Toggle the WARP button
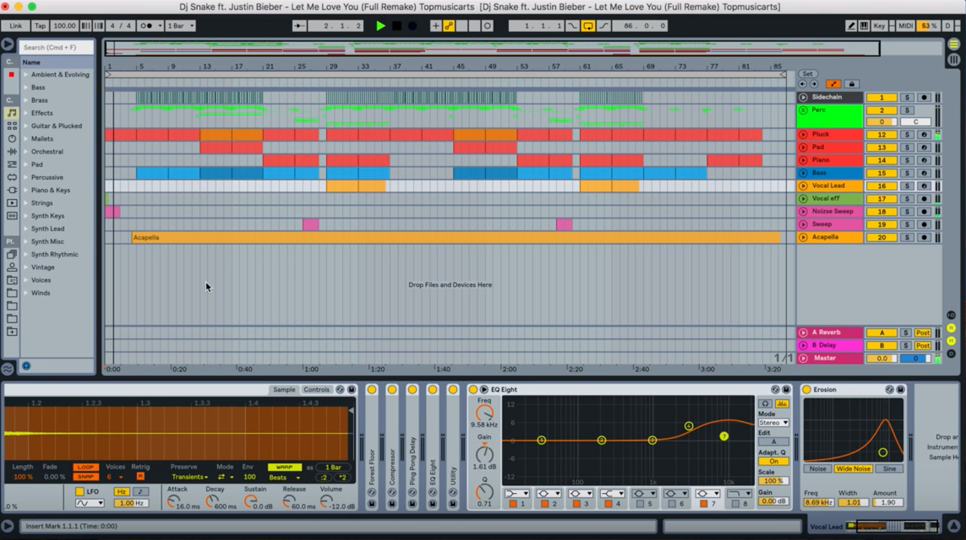The height and width of the screenshot is (540, 966). pos(285,467)
